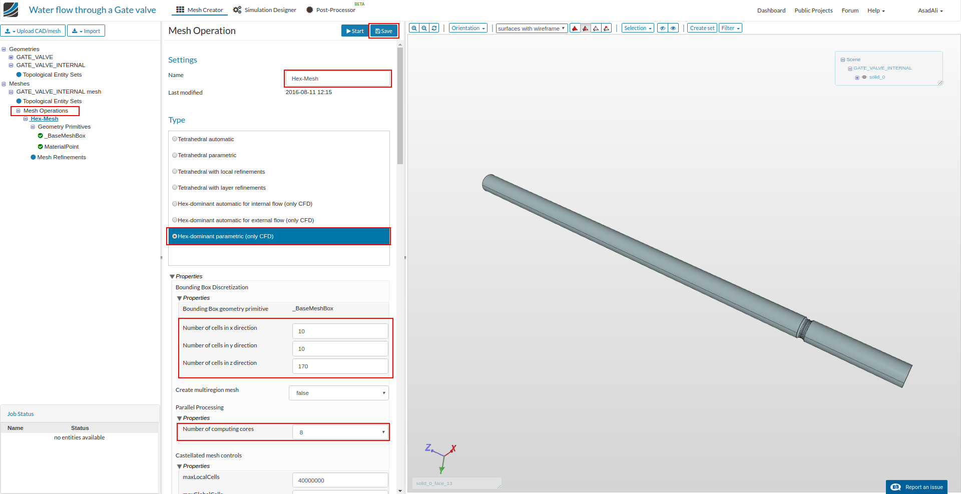The image size is (961, 494).
Task: Zoom in the 3D viewer
Action: 414,28
